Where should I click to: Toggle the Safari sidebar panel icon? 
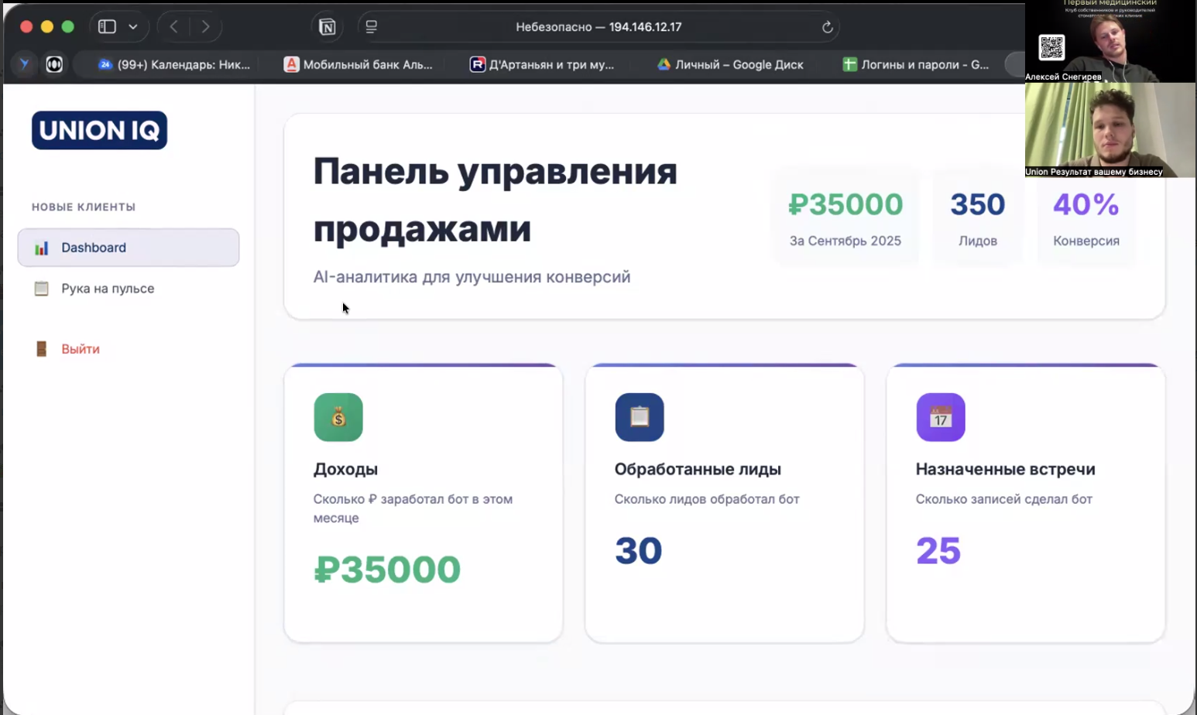tap(107, 27)
